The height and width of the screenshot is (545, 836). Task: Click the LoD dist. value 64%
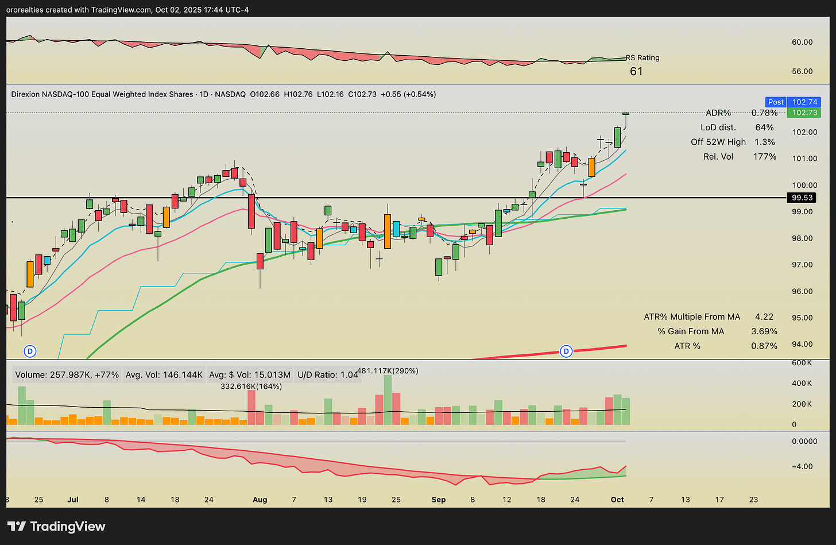(x=765, y=127)
